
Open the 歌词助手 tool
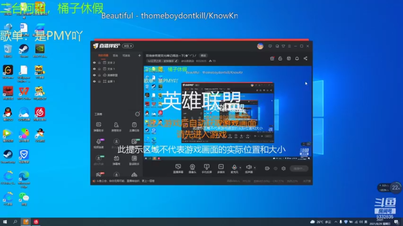[x=134, y=160]
